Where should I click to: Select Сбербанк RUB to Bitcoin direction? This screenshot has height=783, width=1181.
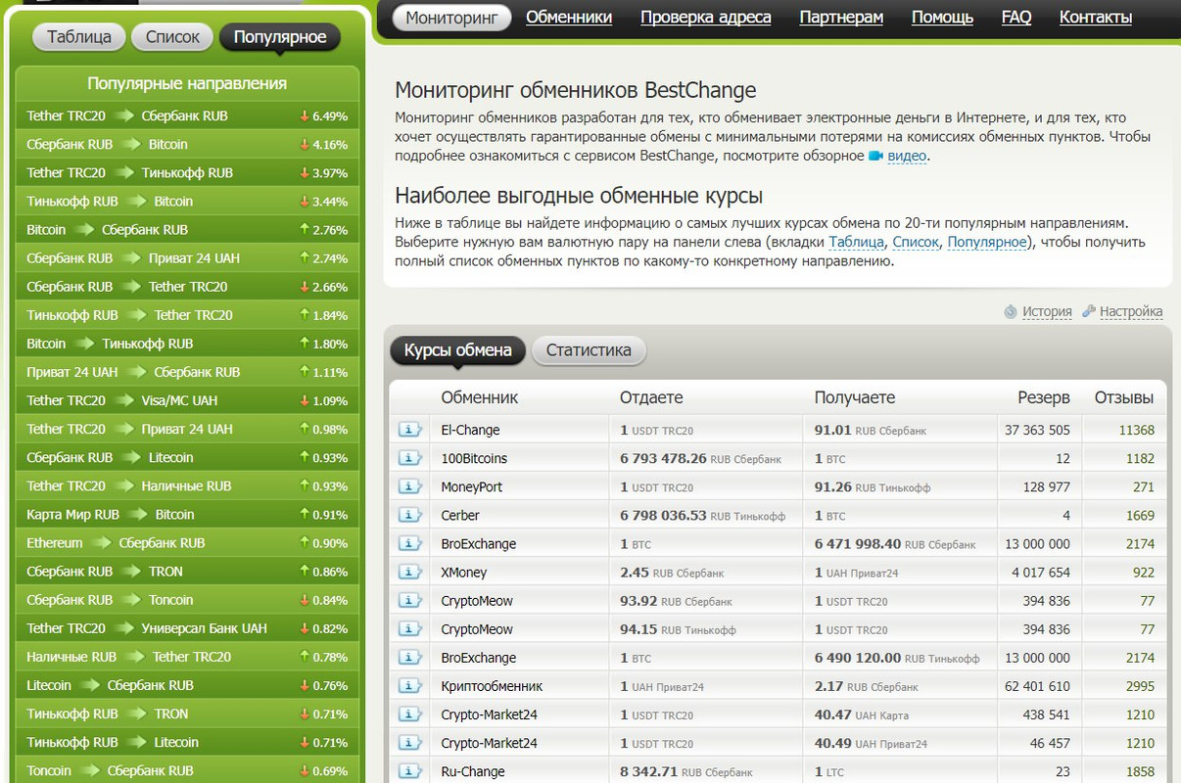[187, 144]
